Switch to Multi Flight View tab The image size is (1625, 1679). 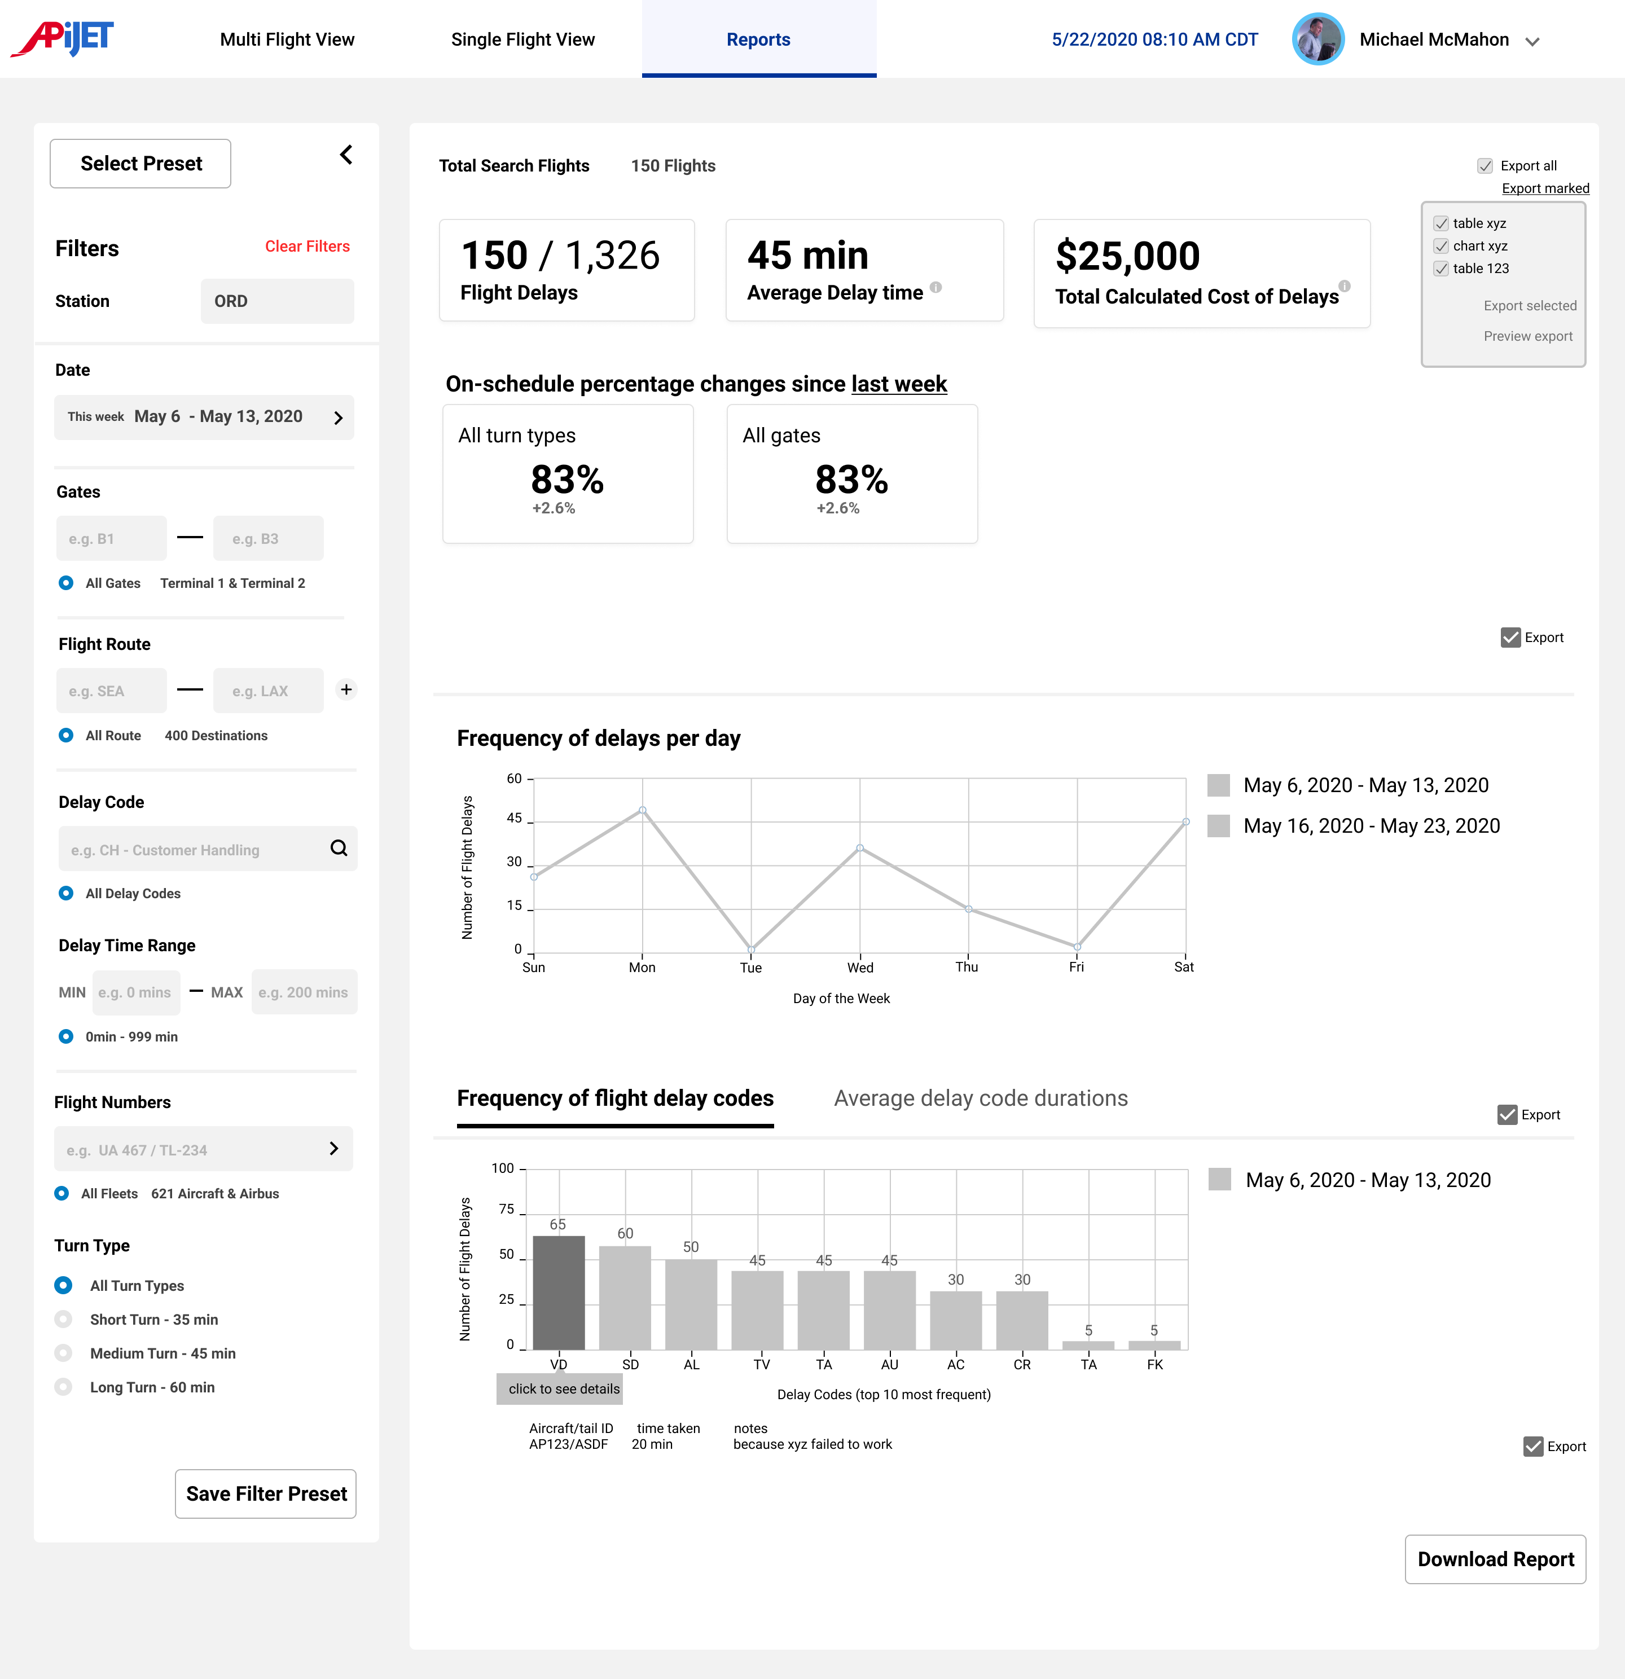tap(287, 39)
